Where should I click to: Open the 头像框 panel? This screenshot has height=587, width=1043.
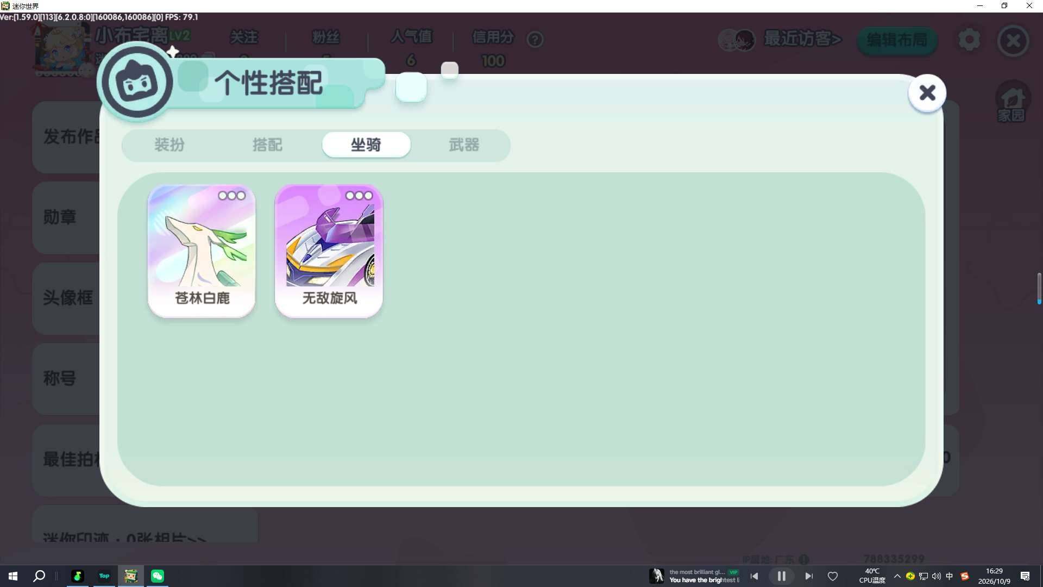(66, 298)
